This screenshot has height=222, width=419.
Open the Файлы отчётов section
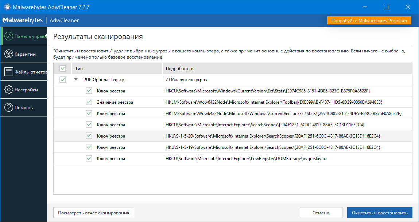tap(23, 72)
